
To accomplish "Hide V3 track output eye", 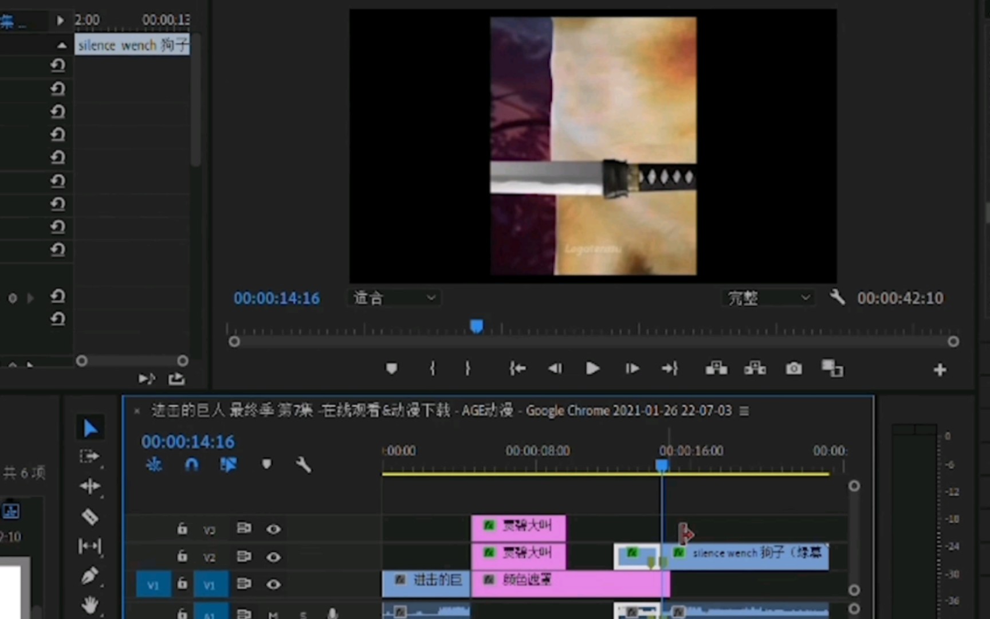I will point(273,529).
